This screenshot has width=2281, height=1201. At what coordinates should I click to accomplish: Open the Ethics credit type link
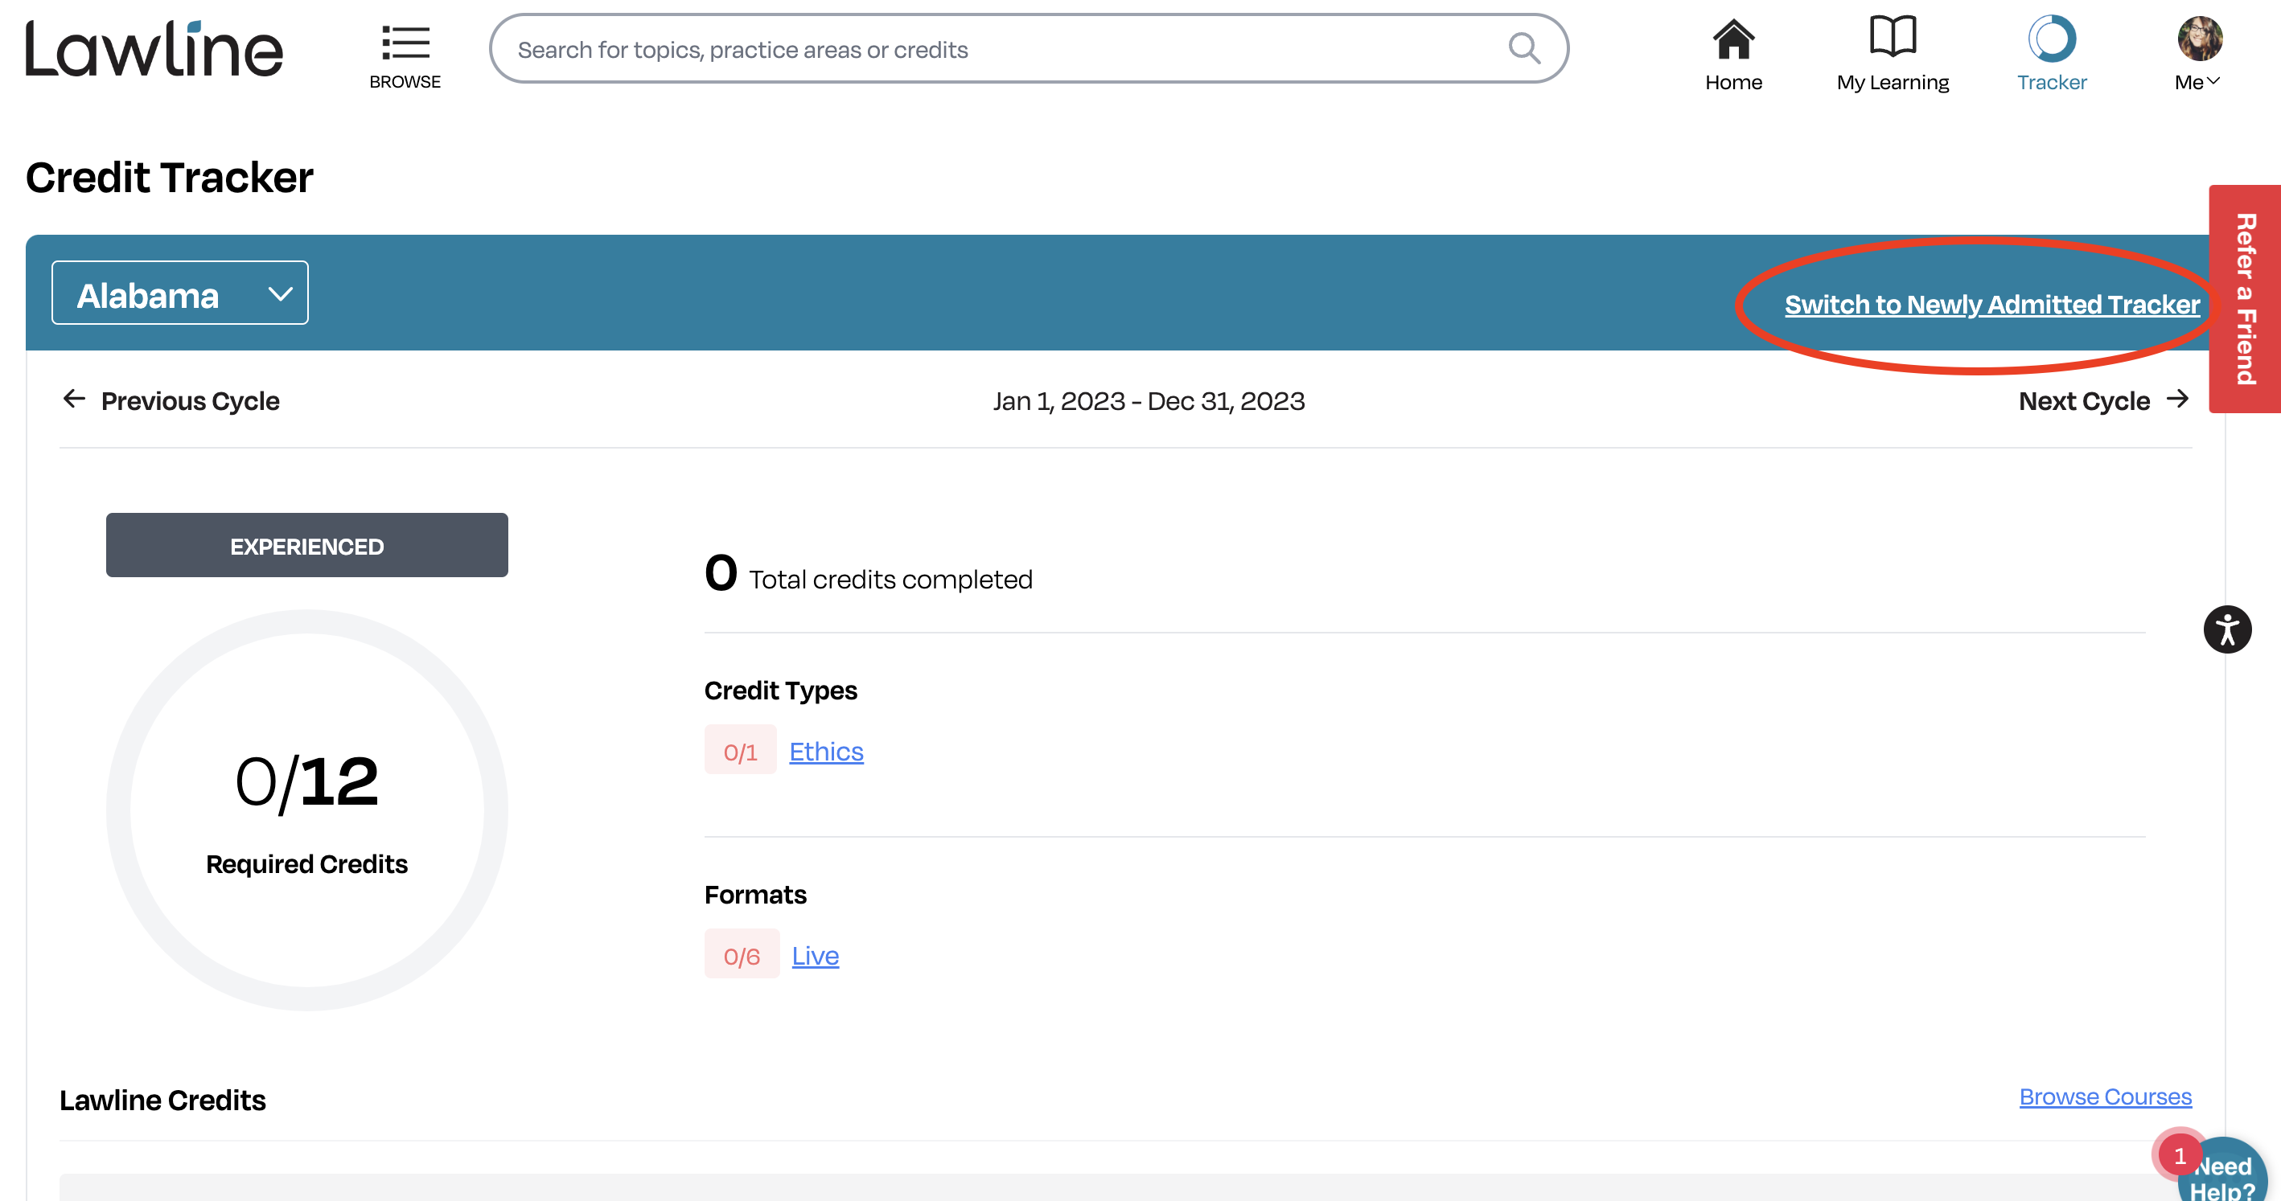click(826, 752)
